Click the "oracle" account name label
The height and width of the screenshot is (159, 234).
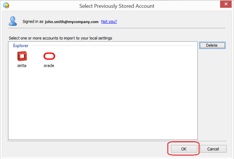[x=49, y=66]
